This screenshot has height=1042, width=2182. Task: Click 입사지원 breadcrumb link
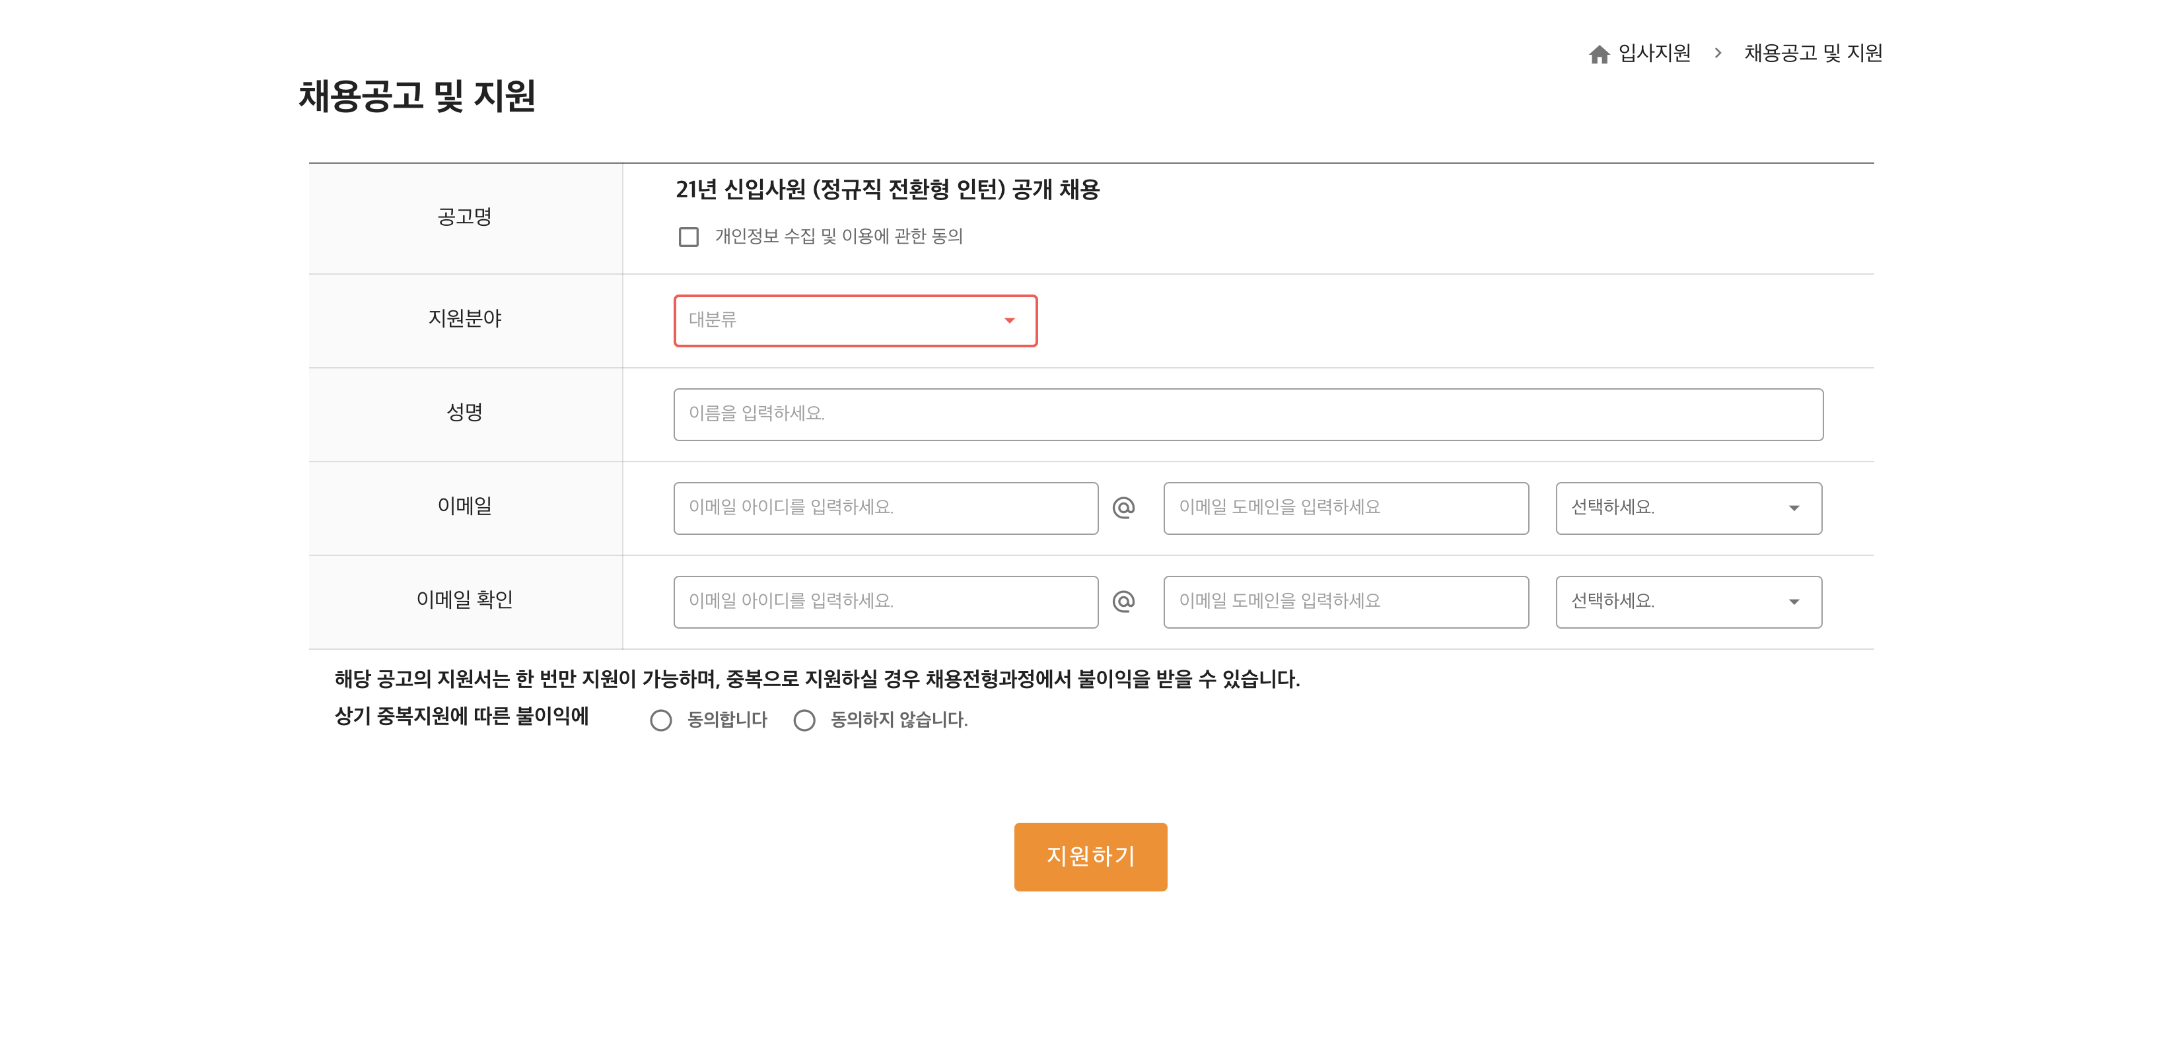pos(1654,53)
